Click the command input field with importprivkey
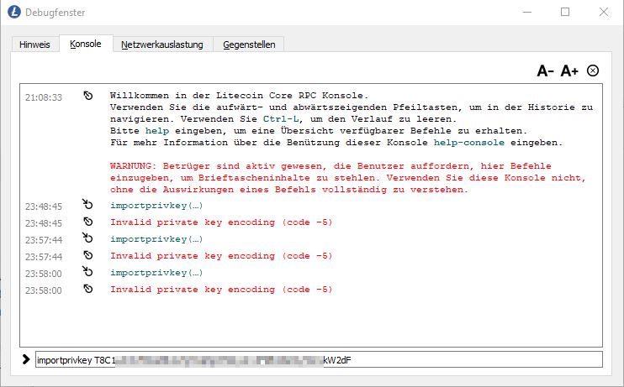This screenshot has height=387, width=624. pos(319,359)
